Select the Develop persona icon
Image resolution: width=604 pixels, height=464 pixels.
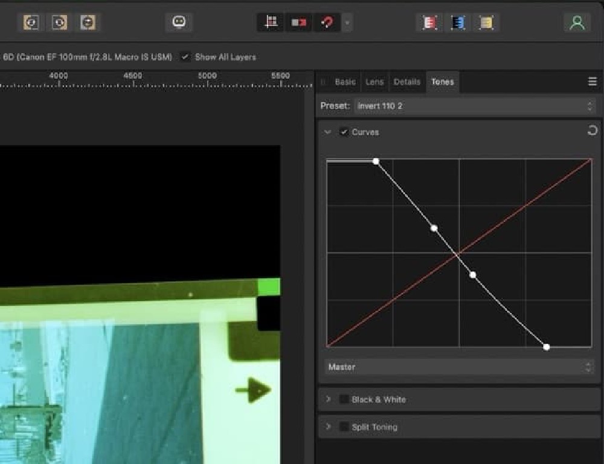point(88,22)
